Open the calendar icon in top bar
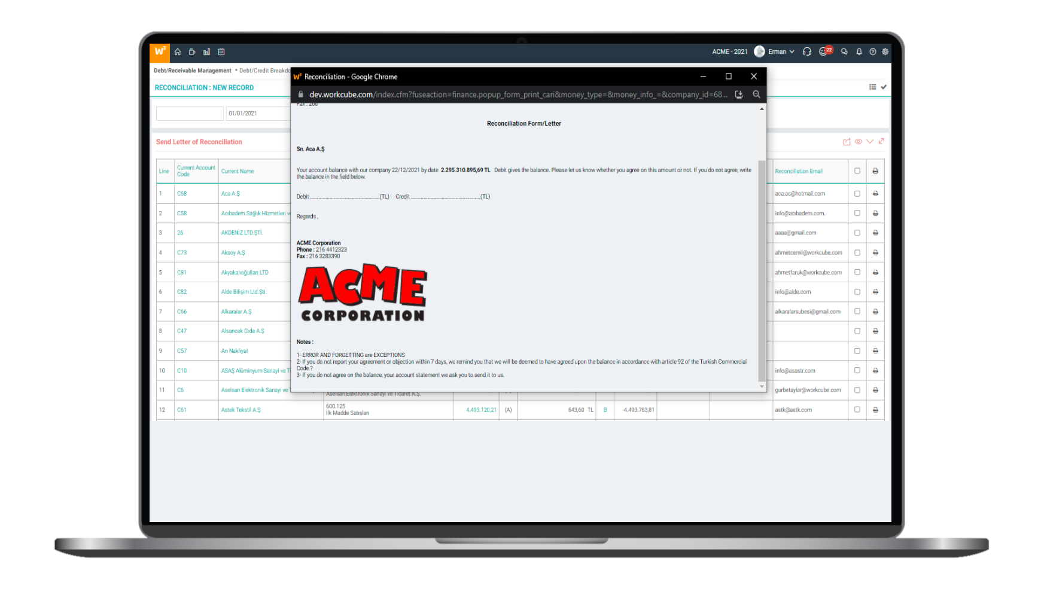This screenshot has height=598, width=1041. click(x=221, y=52)
